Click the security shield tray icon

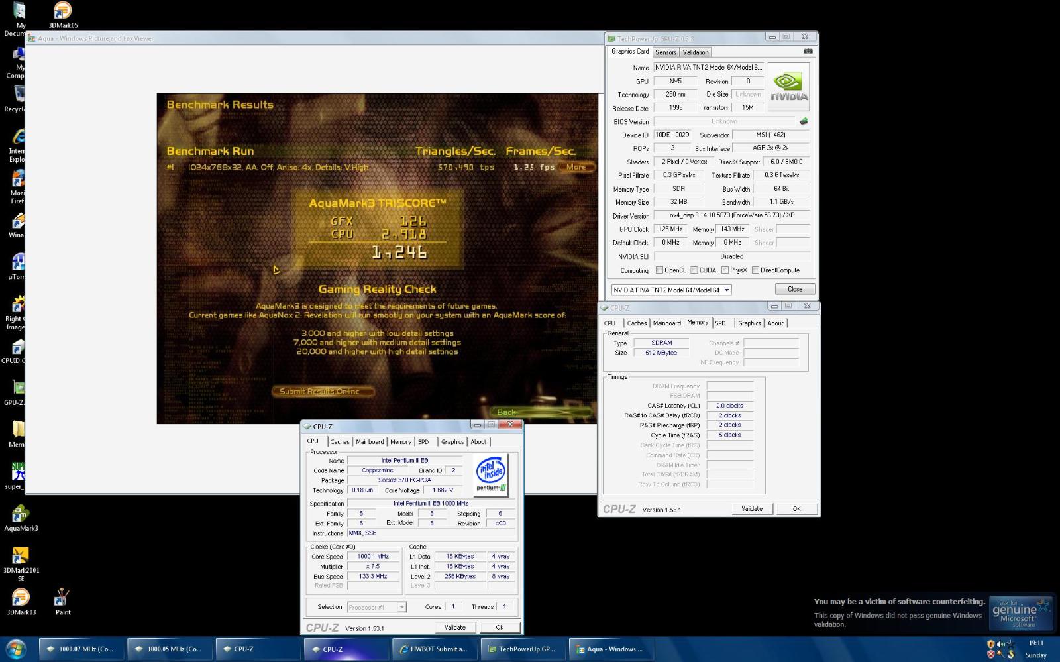tap(991, 643)
